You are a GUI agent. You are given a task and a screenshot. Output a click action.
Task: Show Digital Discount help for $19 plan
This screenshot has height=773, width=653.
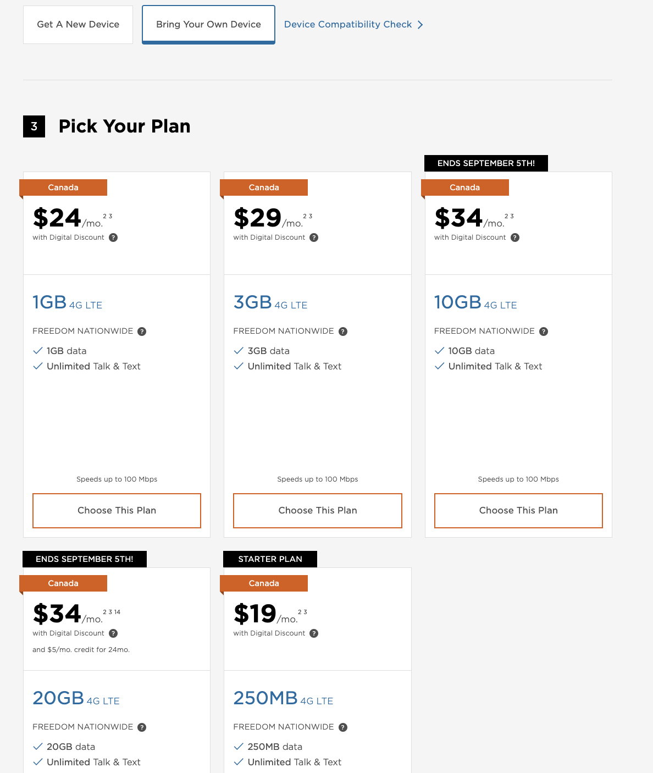point(314,633)
